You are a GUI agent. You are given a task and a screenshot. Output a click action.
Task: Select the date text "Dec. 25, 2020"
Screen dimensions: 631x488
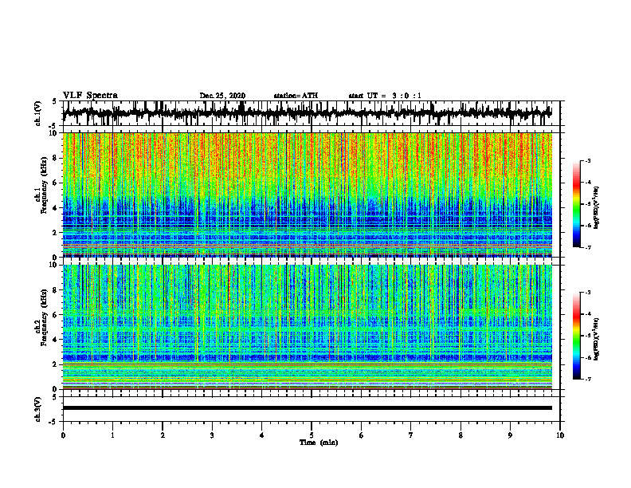[x=222, y=96]
